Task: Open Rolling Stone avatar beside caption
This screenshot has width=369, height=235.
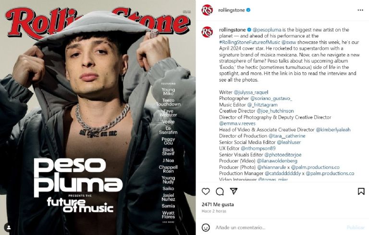Action: 207,32
